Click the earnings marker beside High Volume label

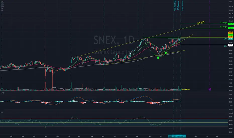pos(181,89)
